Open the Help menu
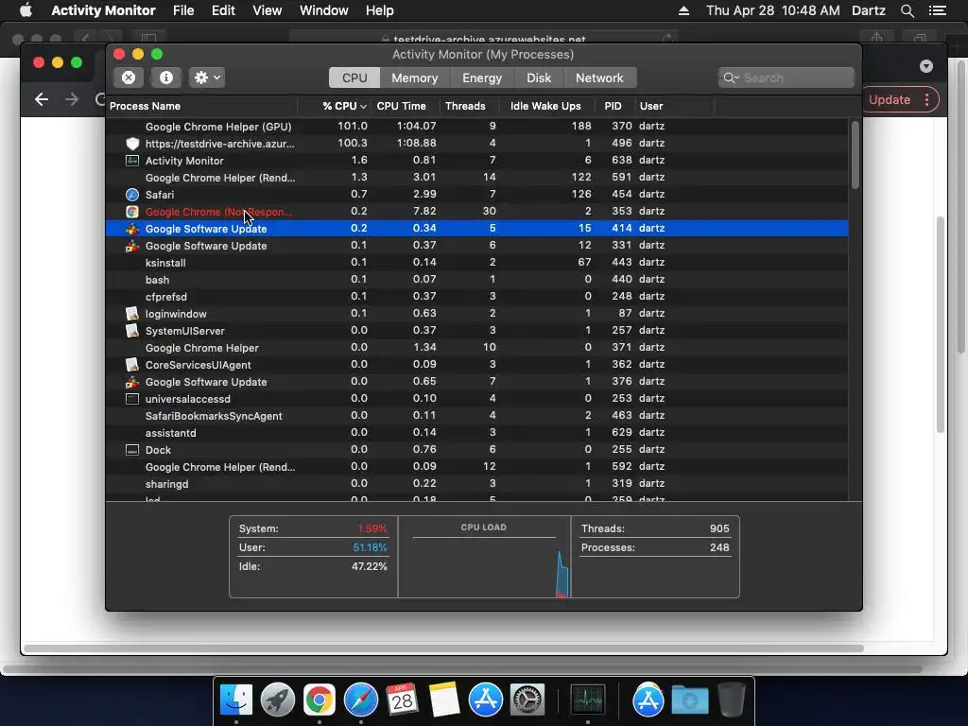The height and width of the screenshot is (726, 968). 379,10
